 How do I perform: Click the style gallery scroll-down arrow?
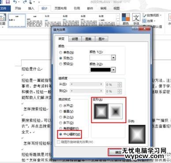(x=118, y=21)
